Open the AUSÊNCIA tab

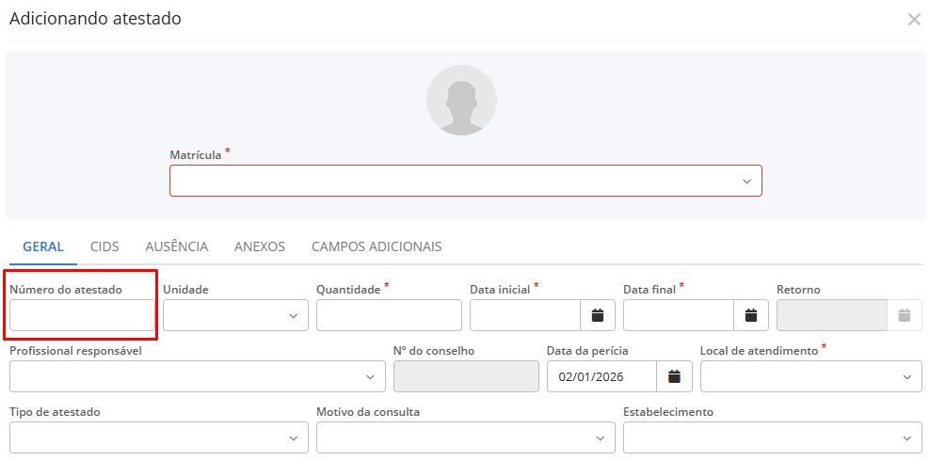[x=177, y=246]
